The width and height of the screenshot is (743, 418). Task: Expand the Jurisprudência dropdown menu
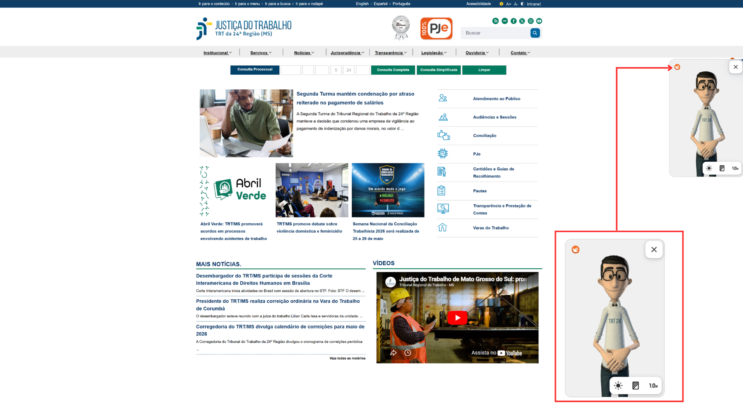point(347,53)
